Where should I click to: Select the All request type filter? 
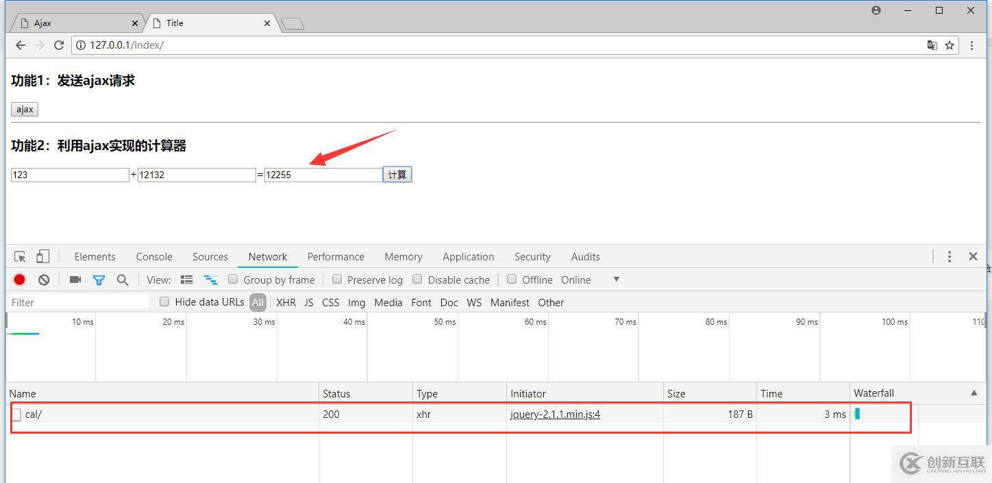click(258, 302)
